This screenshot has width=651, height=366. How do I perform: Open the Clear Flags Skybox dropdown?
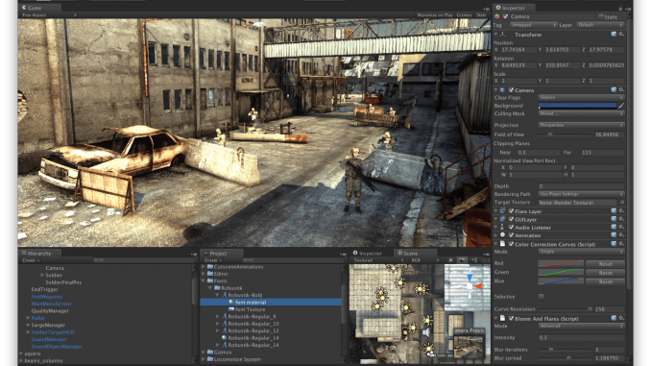[581, 97]
